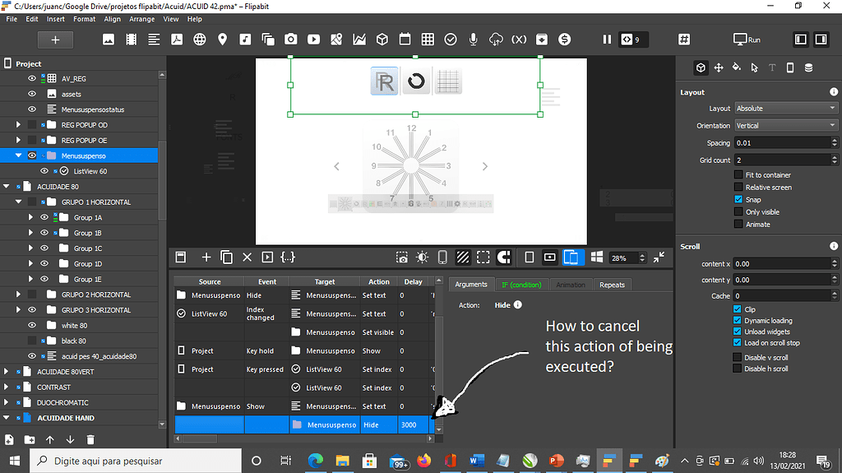This screenshot has height=473, width=842.
Task: Select the camera widget icon
Action: 291,39
